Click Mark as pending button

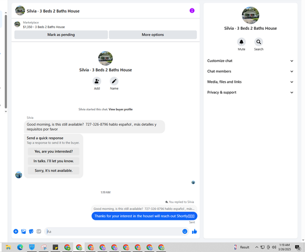(61, 35)
